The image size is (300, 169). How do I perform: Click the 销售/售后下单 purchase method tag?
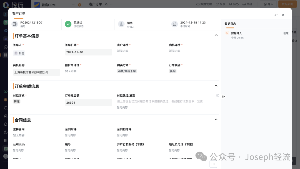pos(127,71)
